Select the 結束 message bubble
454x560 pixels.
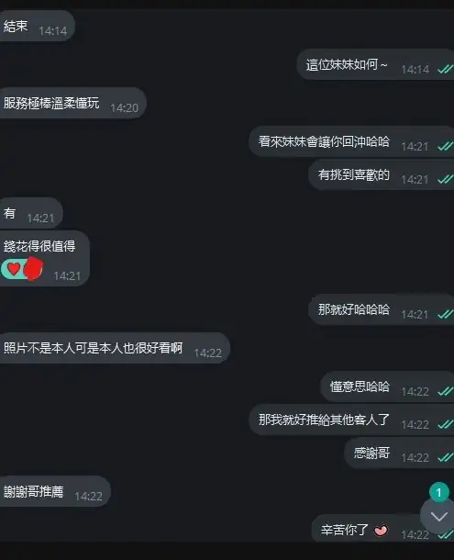pyautogui.click(x=37, y=26)
